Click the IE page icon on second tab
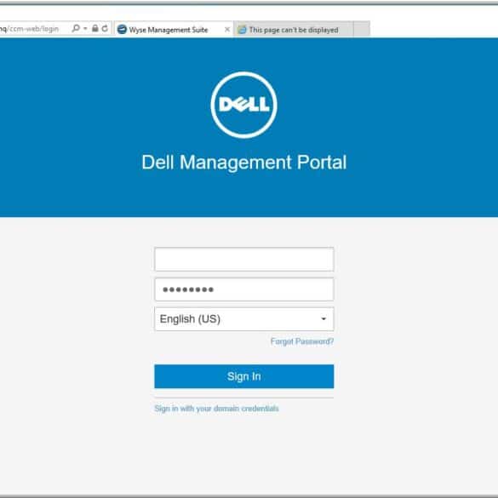Image resolution: width=498 pixels, height=498 pixels. 242,30
